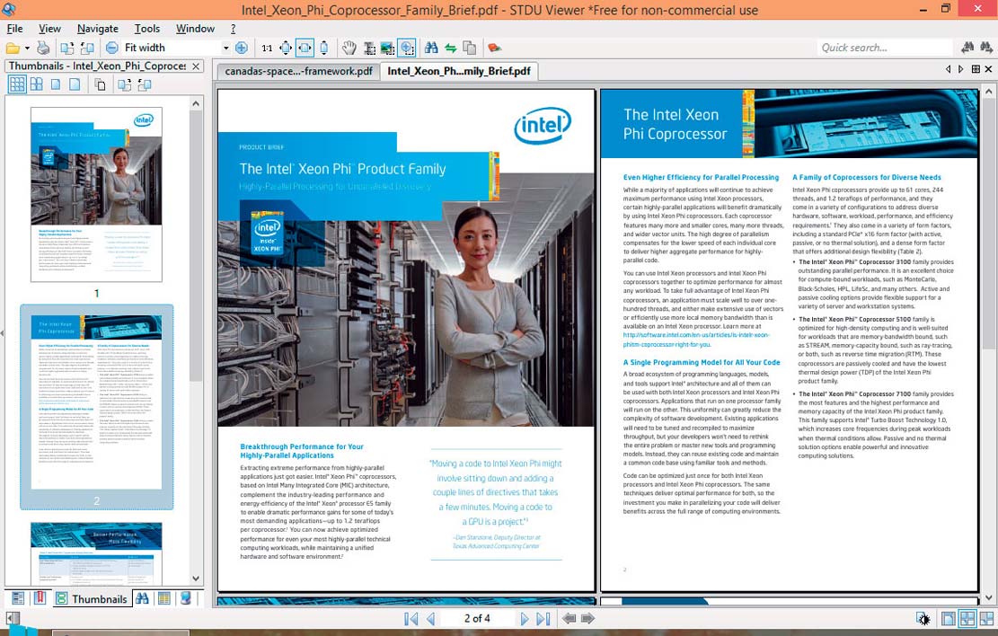
Task: Activate the Select image tool
Action: pos(387,48)
